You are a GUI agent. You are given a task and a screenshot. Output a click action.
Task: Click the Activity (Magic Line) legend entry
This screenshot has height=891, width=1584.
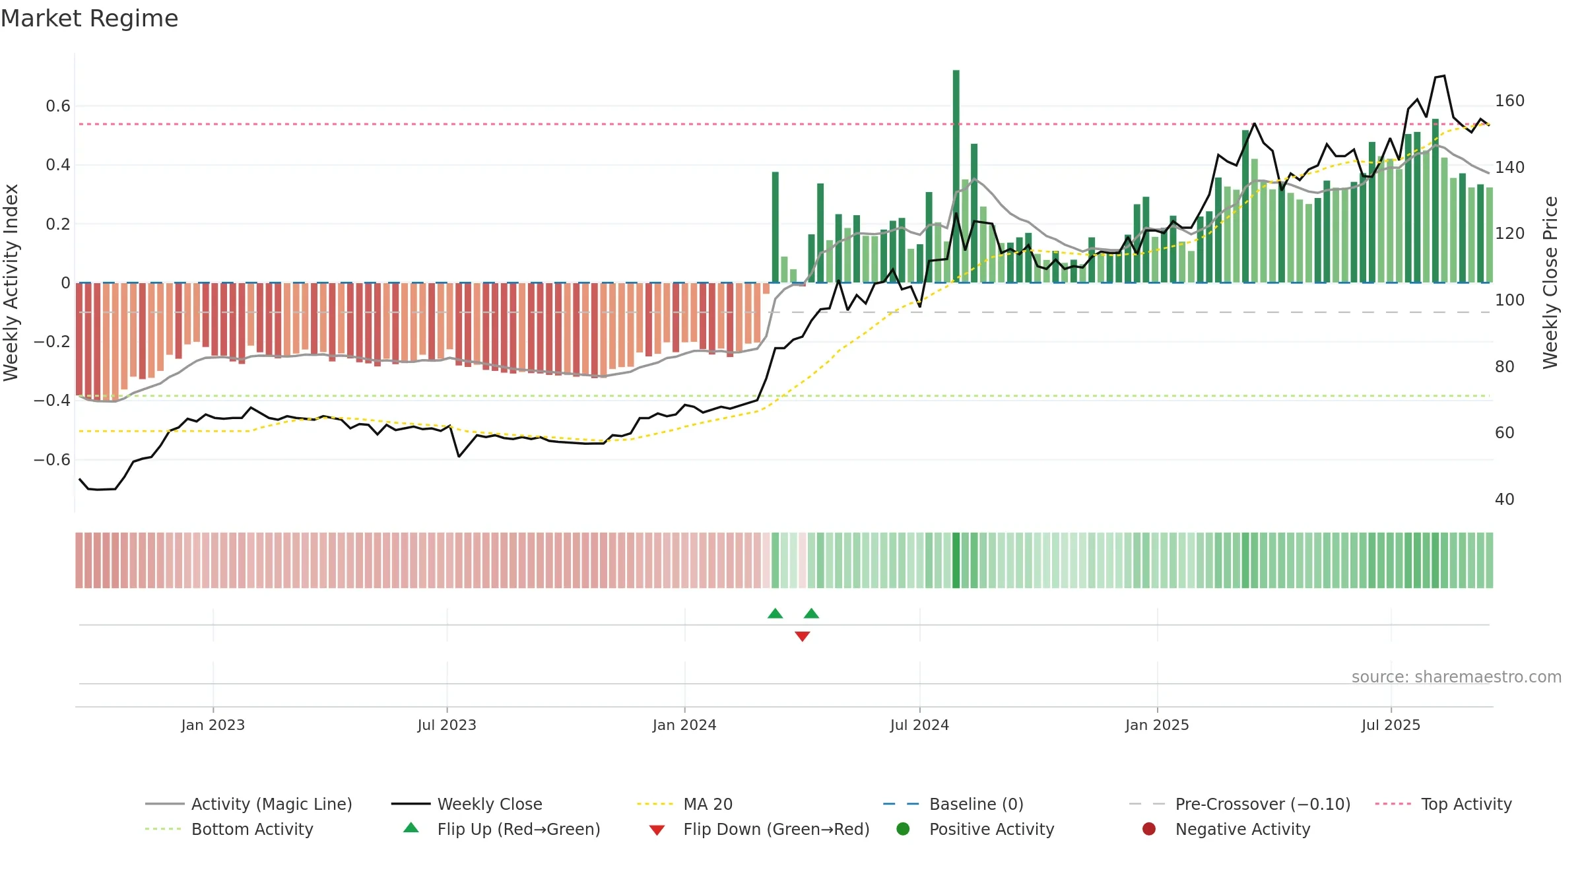click(x=249, y=804)
